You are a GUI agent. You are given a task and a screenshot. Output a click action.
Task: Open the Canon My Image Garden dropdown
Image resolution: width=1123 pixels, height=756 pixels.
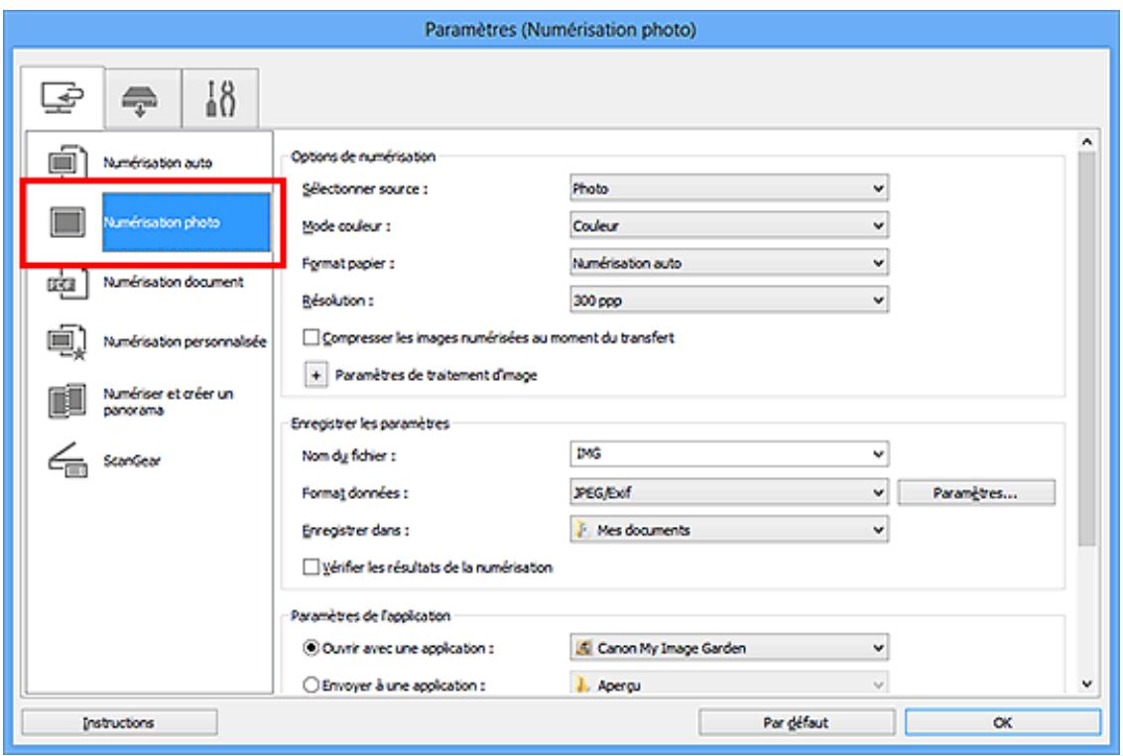(x=728, y=648)
